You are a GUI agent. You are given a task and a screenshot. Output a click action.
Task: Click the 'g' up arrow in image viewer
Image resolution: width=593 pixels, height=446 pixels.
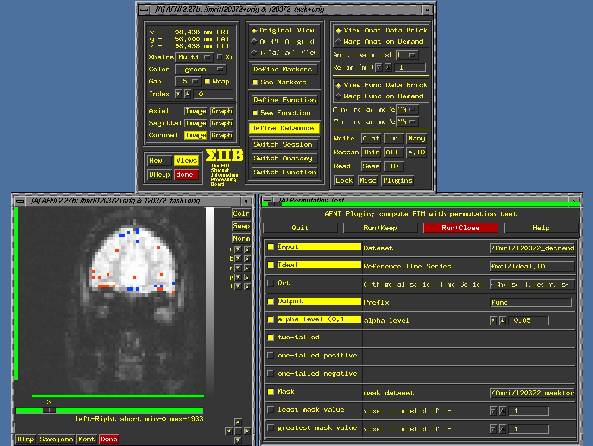tap(247, 277)
